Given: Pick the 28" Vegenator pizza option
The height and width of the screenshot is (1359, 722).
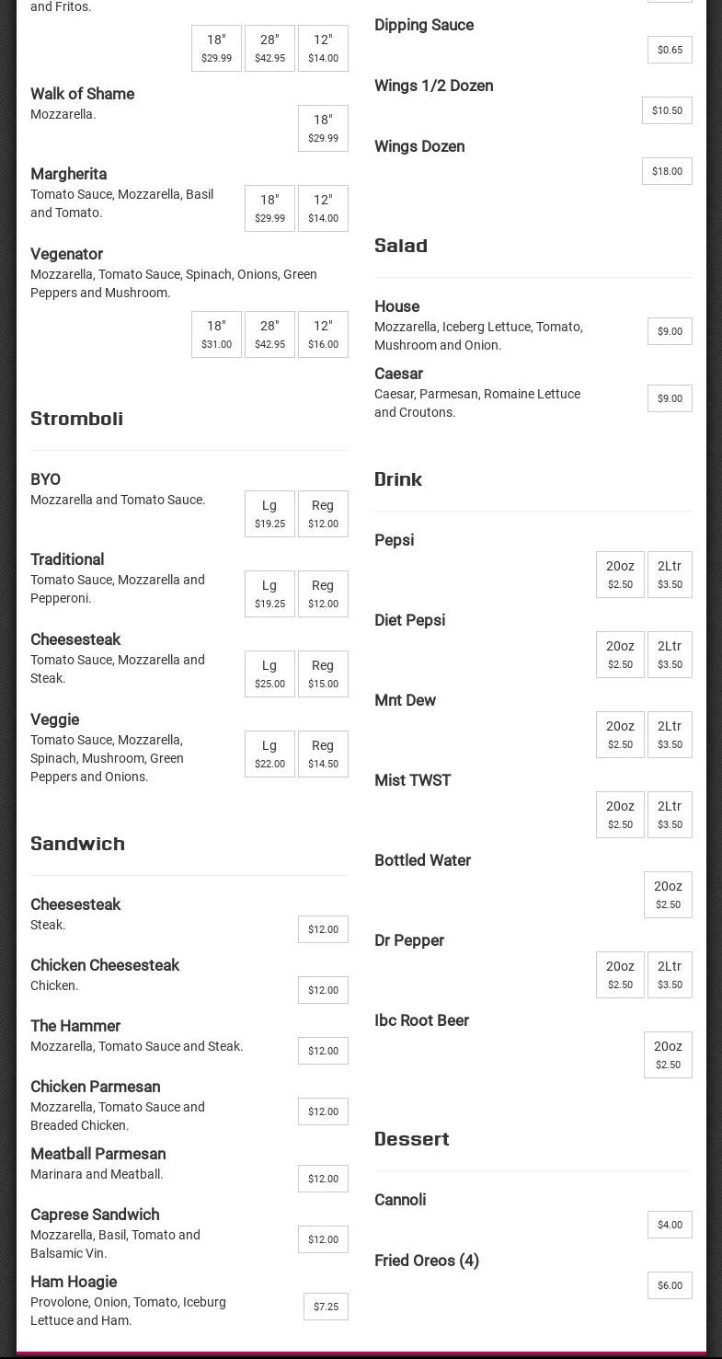Looking at the screenshot, I should [269, 334].
